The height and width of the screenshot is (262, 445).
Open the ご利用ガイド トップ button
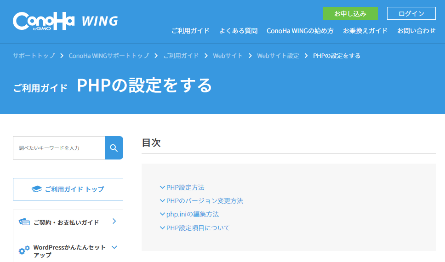point(68,189)
